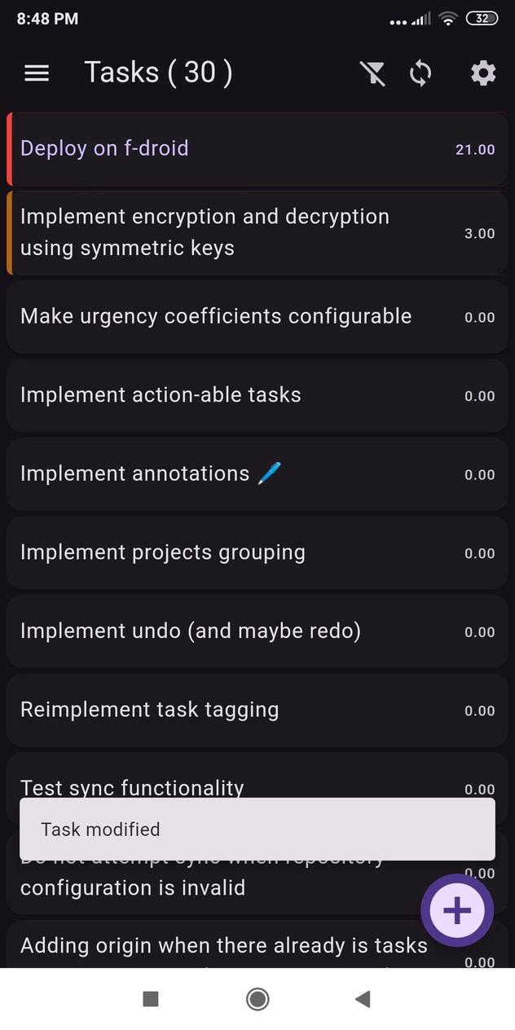Open the recent apps square button
Viewport: 515px width, 1030px height.
point(151,999)
